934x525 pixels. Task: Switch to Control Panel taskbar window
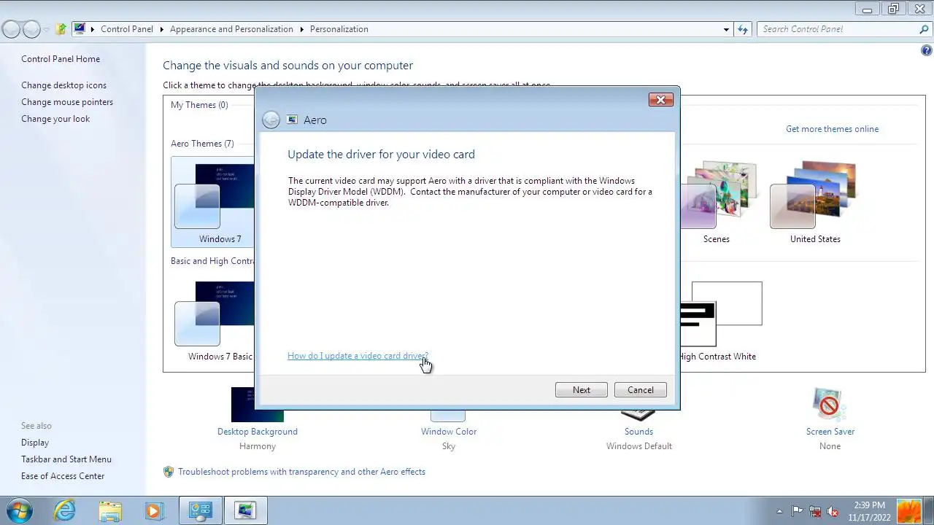[200, 510]
